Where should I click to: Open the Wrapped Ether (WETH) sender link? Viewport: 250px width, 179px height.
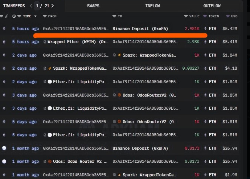pos(78,42)
